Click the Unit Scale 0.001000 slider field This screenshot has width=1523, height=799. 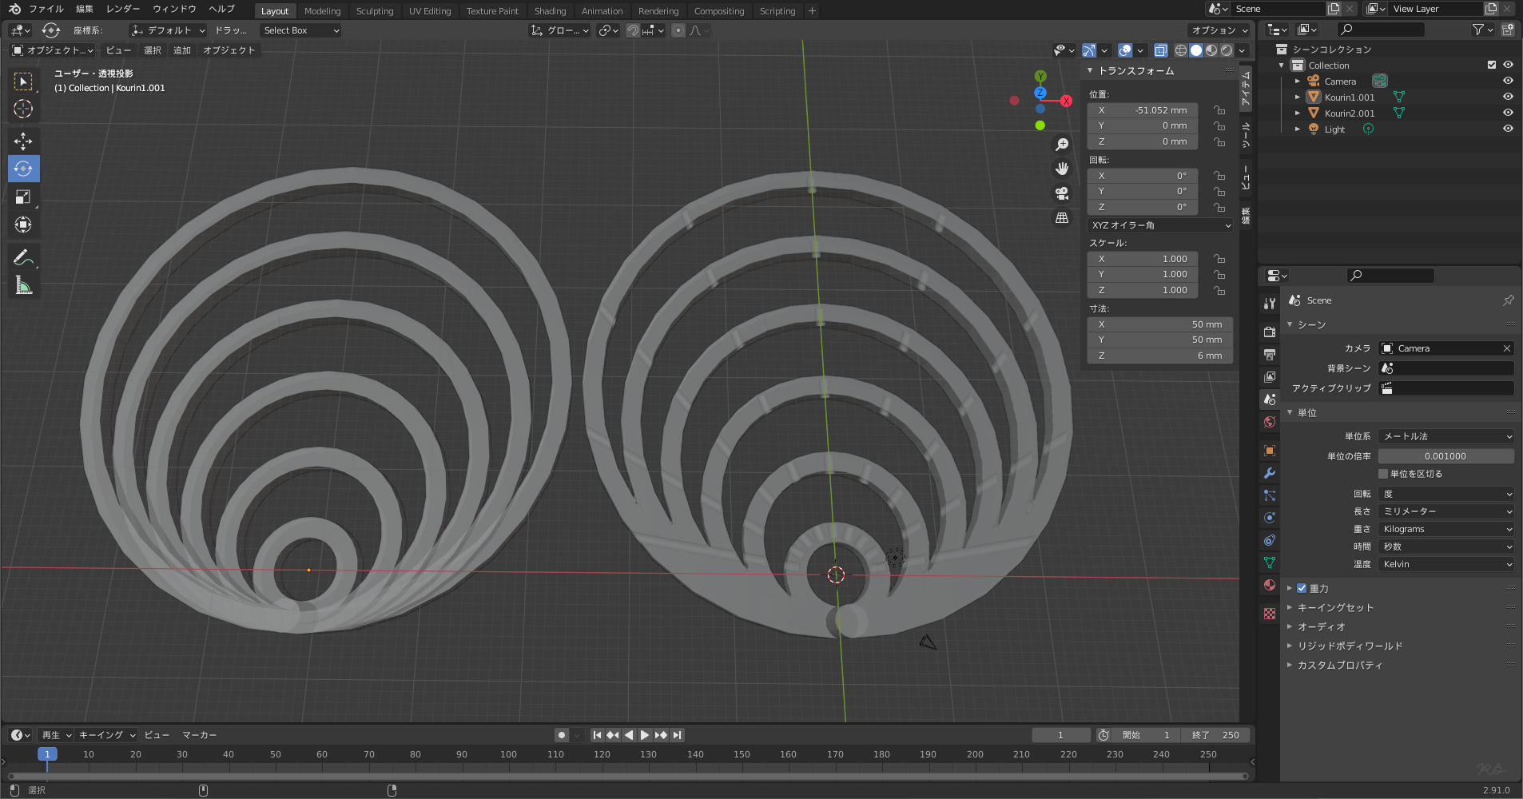click(x=1446, y=456)
